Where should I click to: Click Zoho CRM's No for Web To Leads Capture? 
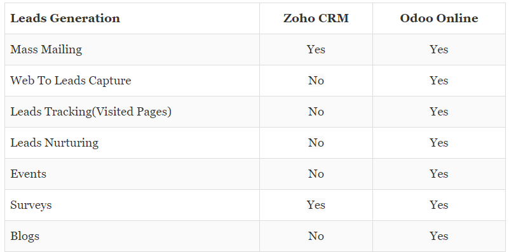point(316,81)
